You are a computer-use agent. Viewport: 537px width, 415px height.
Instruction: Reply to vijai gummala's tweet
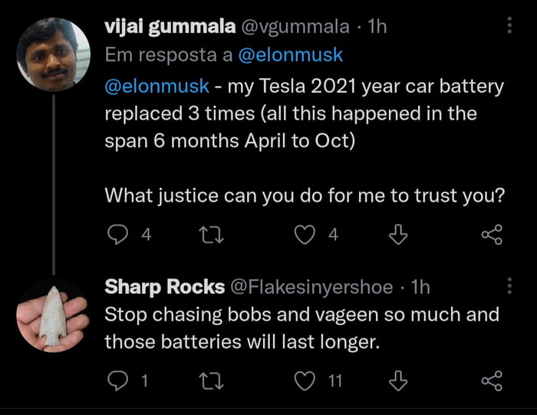click(x=116, y=235)
